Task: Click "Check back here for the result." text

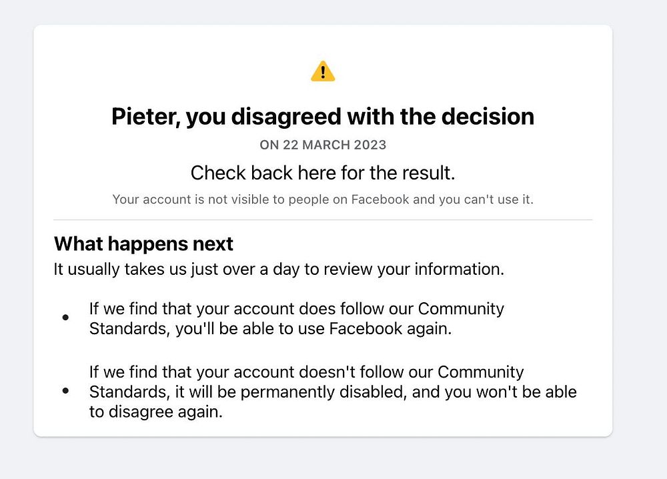Action: click(323, 173)
